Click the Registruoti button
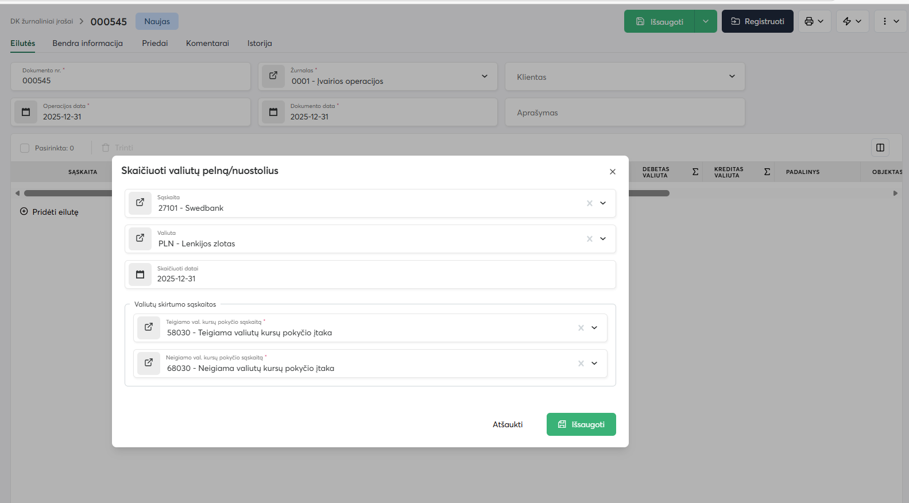This screenshot has height=503, width=909. pos(757,21)
